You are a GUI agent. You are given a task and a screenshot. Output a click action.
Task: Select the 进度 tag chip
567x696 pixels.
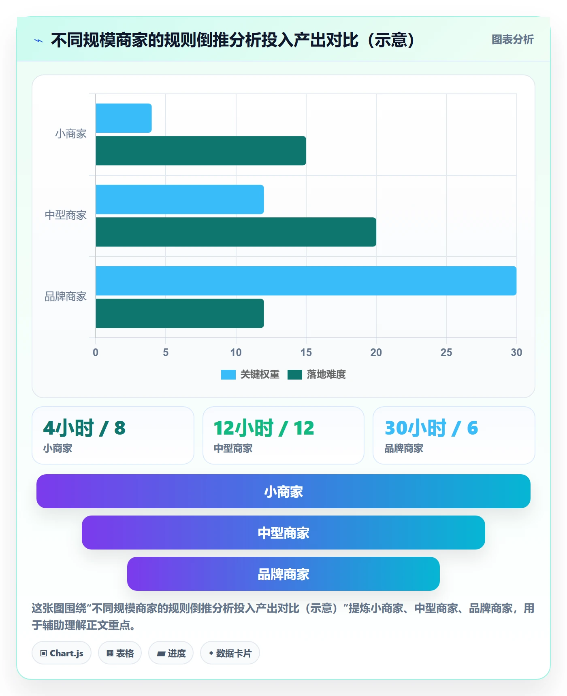[171, 653]
